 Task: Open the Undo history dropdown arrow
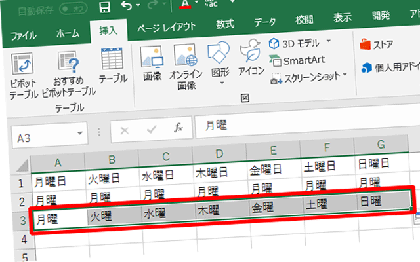pyautogui.click(x=138, y=5)
